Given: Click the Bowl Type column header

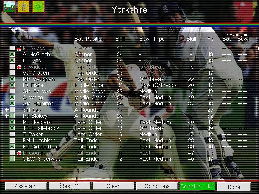Looking at the screenshot, I should pyautogui.click(x=152, y=39).
